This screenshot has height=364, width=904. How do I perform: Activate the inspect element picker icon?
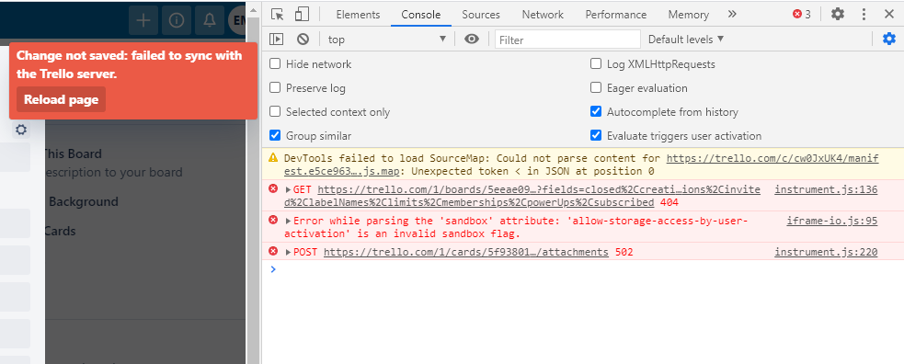pos(278,15)
